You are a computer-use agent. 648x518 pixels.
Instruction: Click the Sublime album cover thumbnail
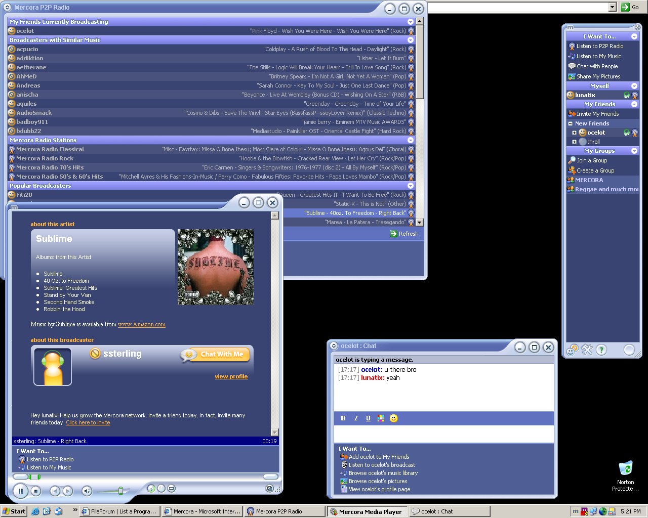pyautogui.click(x=216, y=267)
